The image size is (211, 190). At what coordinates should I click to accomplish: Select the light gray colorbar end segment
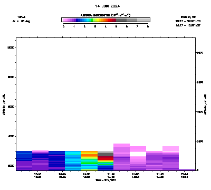(143, 20)
